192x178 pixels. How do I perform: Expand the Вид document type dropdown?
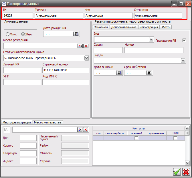click(151, 39)
